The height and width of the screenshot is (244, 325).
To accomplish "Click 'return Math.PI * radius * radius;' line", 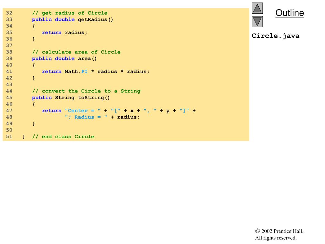I will pyautogui.click(x=96, y=71).
